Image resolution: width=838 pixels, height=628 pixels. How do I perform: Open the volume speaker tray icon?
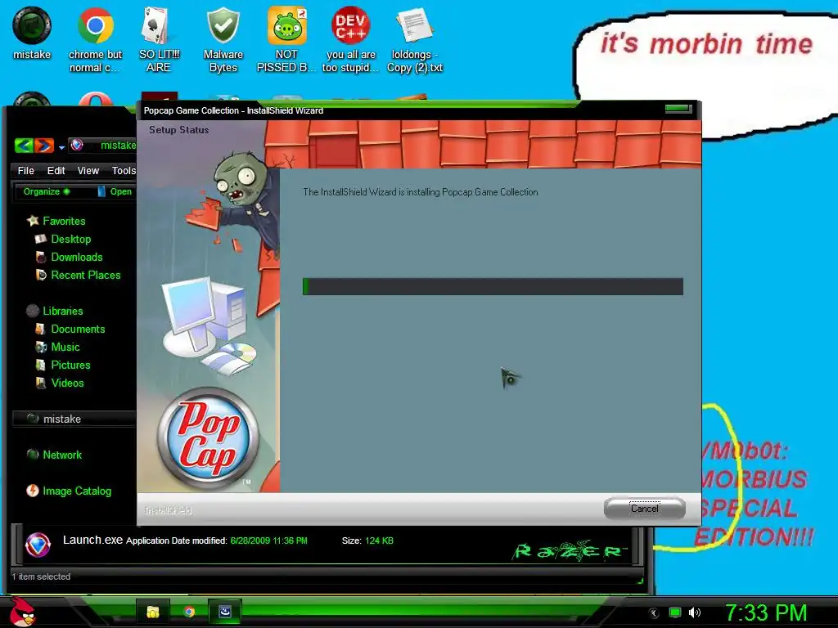point(694,612)
